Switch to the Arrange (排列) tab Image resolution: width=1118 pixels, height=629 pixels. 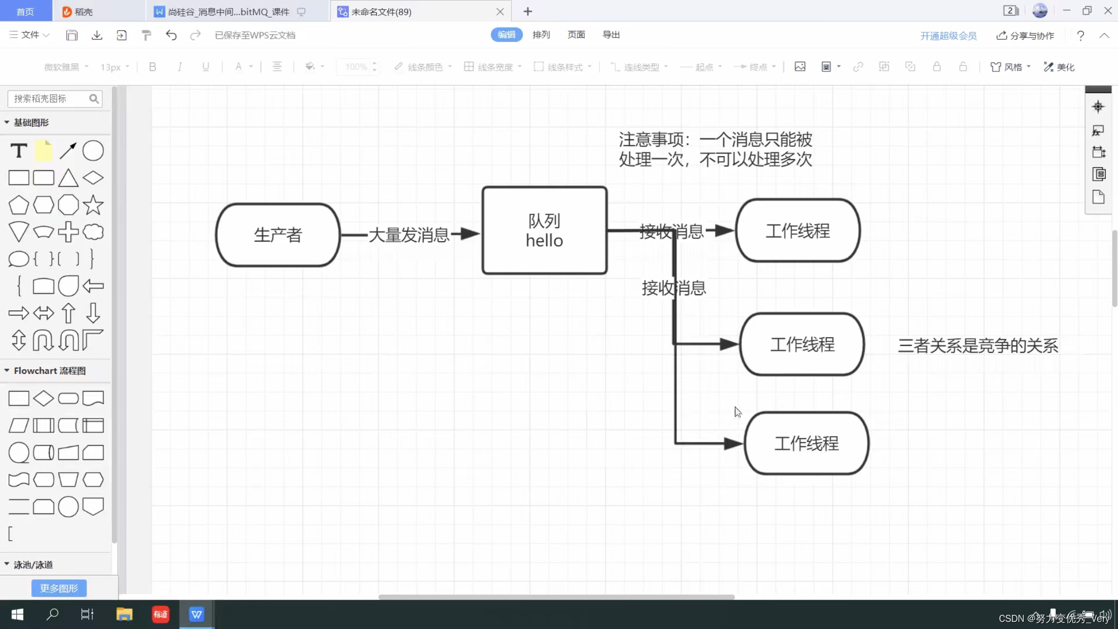click(541, 35)
